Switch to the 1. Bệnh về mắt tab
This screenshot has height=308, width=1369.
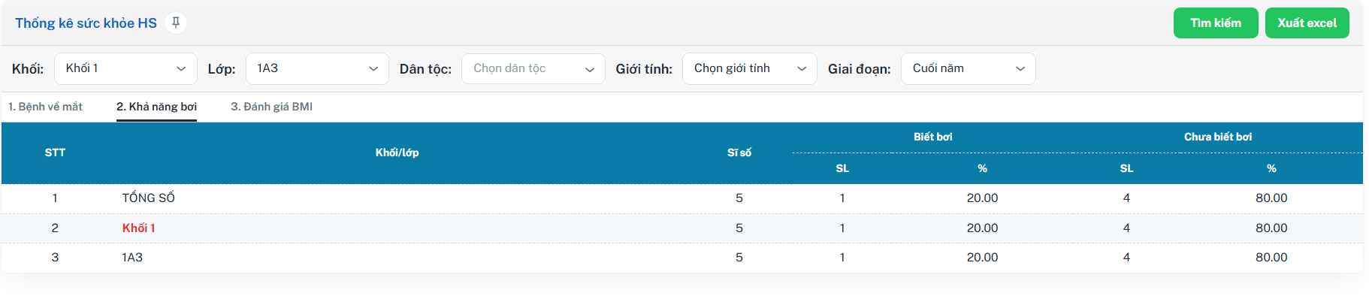pyautogui.click(x=45, y=107)
